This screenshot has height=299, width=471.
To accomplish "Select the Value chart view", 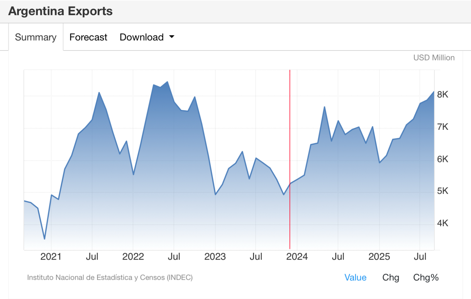I will [355, 277].
